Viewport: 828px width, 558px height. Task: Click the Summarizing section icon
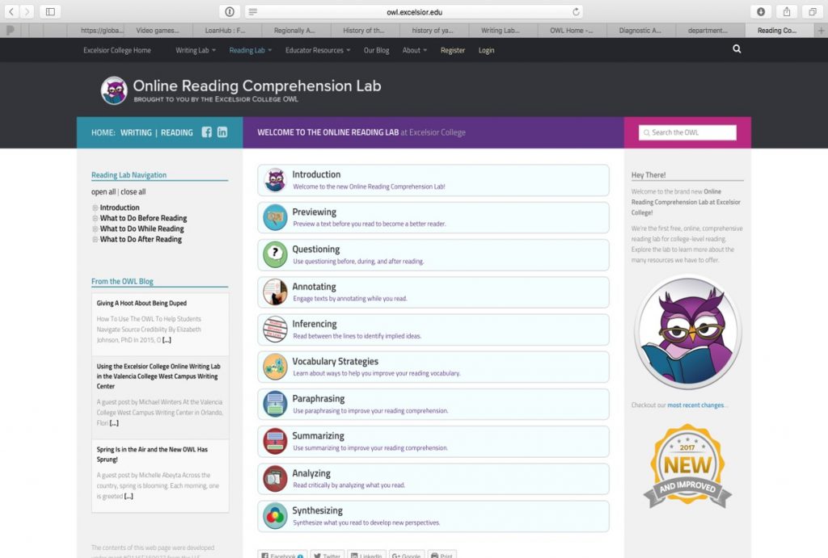point(275,442)
